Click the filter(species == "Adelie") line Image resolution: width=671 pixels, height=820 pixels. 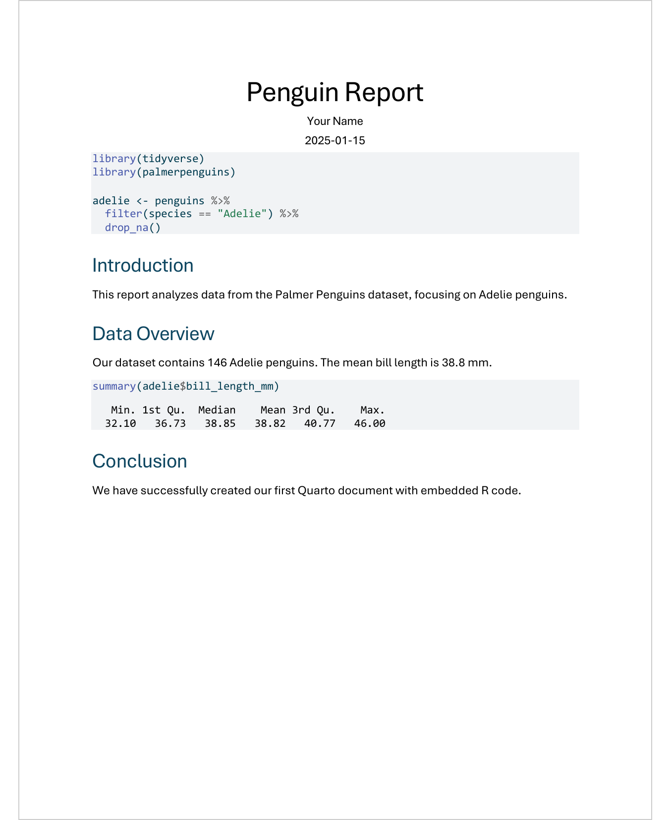coord(201,214)
